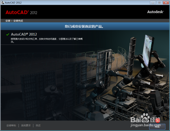The width and height of the screenshot is (170, 131).
Task: Open the 系统要求 system requirements link
Action: tap(26, 126)
